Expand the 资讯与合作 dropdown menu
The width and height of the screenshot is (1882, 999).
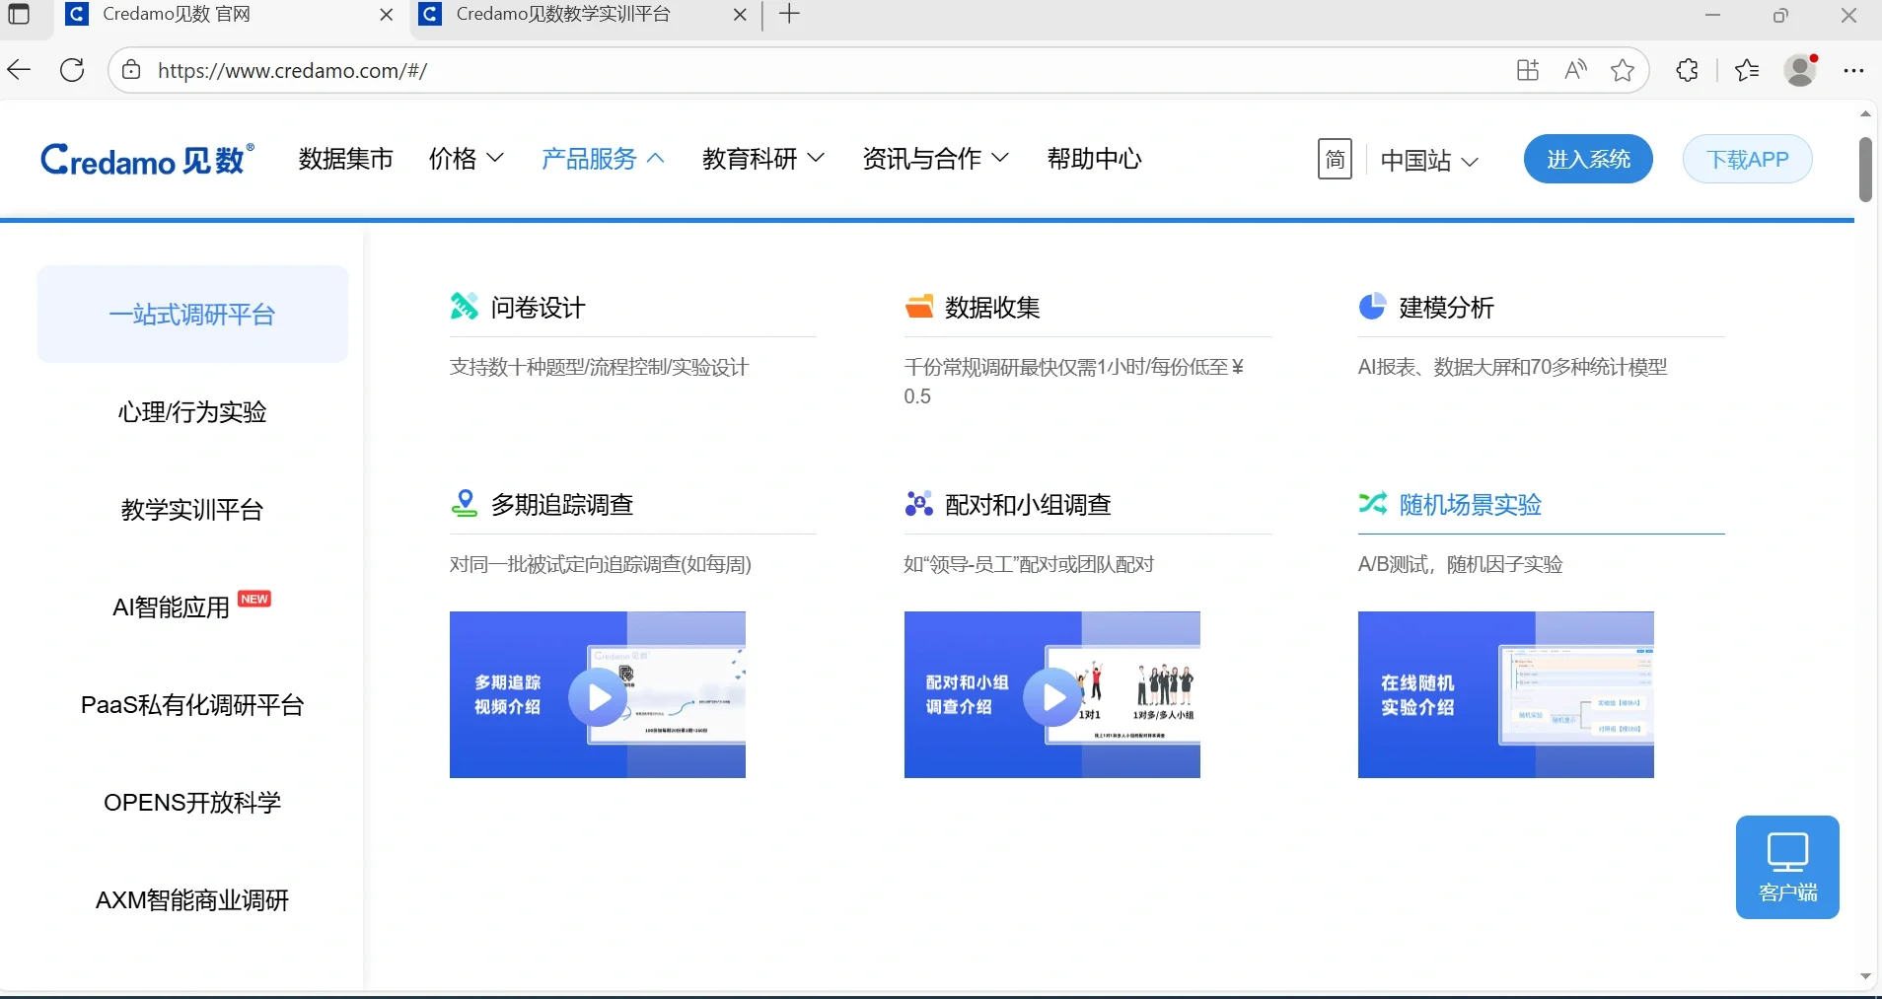pos(936,159)
